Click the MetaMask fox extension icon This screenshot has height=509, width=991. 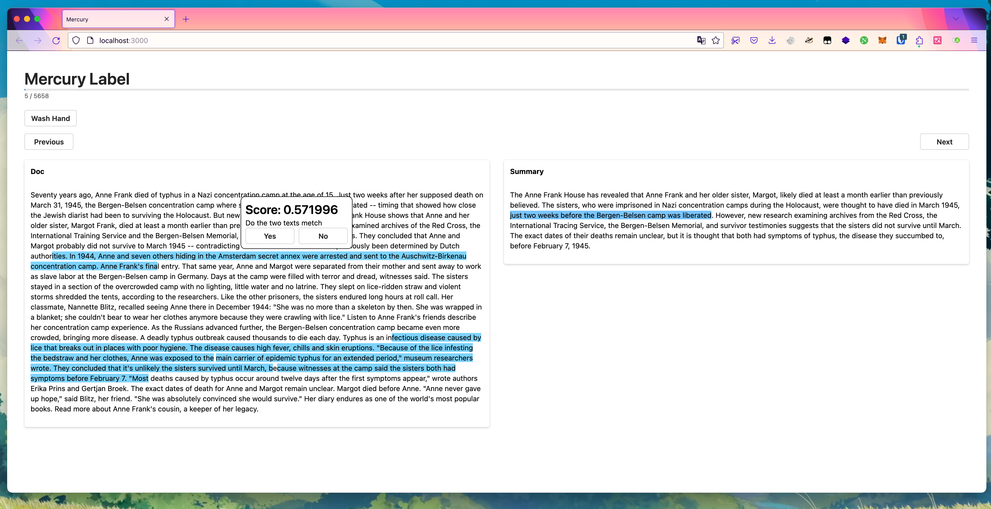(882, 40)
